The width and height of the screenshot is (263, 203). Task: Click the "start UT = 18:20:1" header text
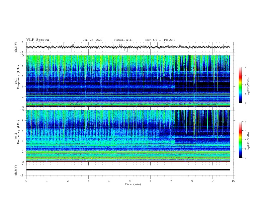tap(160, 40)
